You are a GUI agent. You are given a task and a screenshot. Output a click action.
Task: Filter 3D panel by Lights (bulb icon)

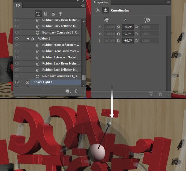[60, 14]
